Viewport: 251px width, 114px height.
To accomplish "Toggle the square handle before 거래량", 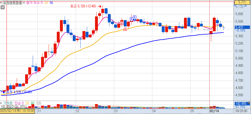I will coord(1,103).
